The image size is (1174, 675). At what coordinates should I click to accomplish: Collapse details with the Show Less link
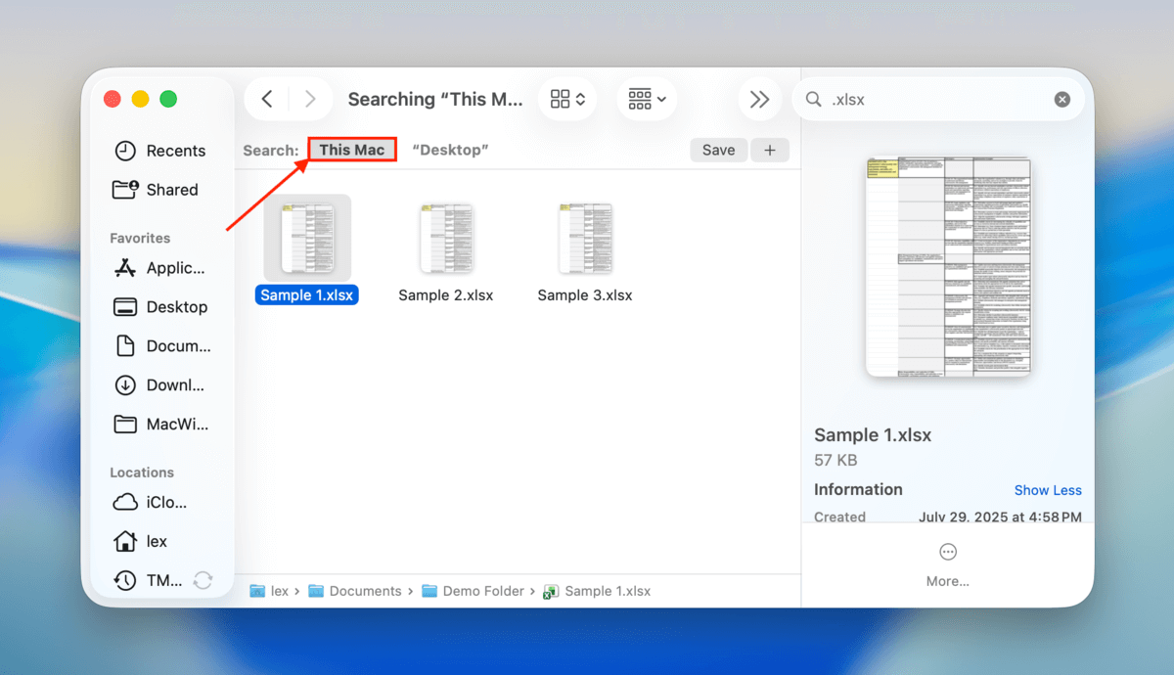click(1048, 489)
